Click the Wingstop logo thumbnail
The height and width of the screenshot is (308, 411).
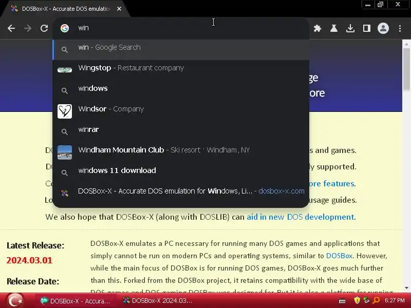click(65, 70)
